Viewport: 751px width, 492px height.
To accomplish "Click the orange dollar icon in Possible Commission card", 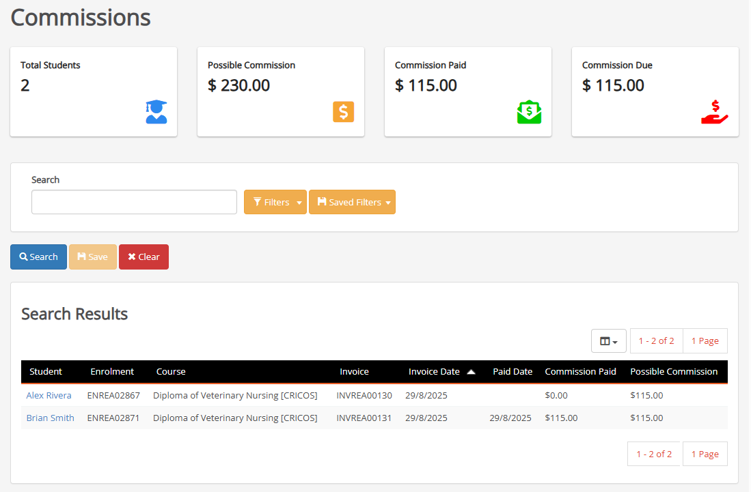I will pyautogui.click(x=344, y=112).
